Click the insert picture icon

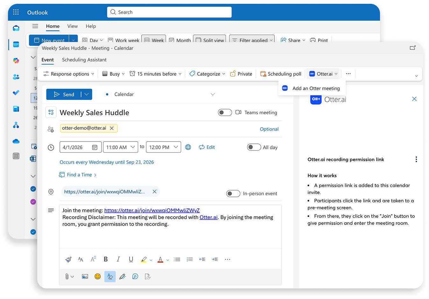click(85, 276)
